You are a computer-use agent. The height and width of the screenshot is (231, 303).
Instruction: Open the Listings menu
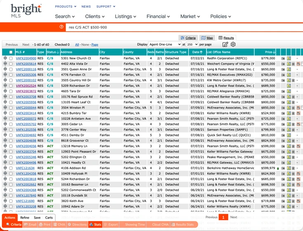[125, 16]
